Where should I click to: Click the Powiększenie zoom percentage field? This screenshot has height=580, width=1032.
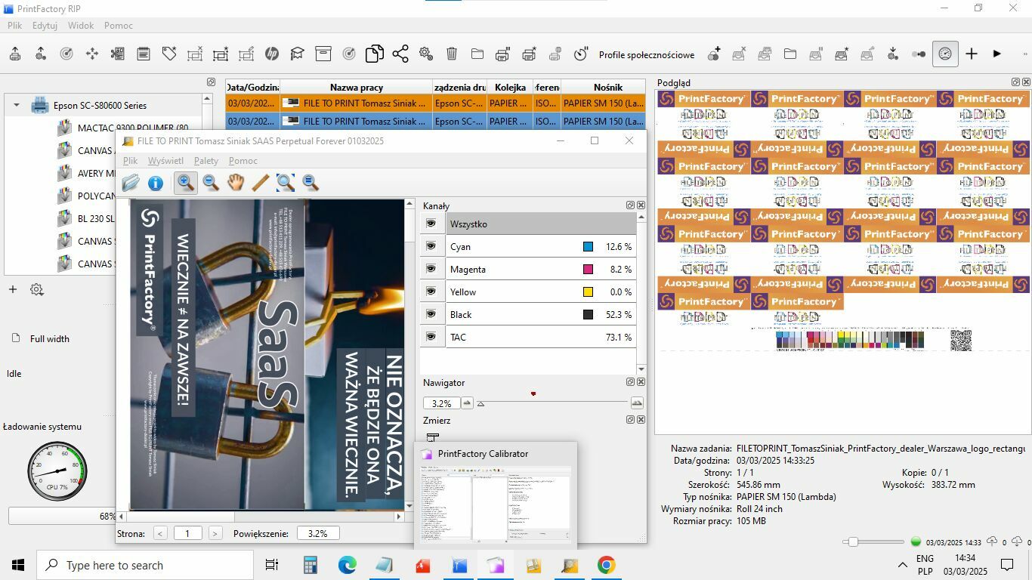tap(317, 533)
